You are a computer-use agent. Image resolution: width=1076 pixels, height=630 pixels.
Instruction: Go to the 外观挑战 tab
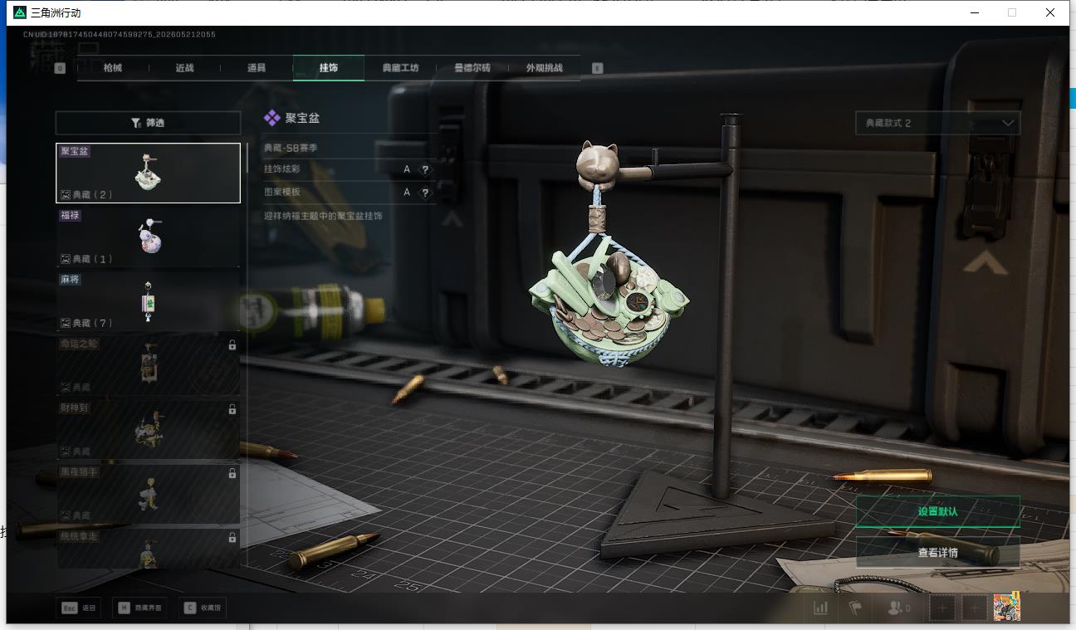544,68
